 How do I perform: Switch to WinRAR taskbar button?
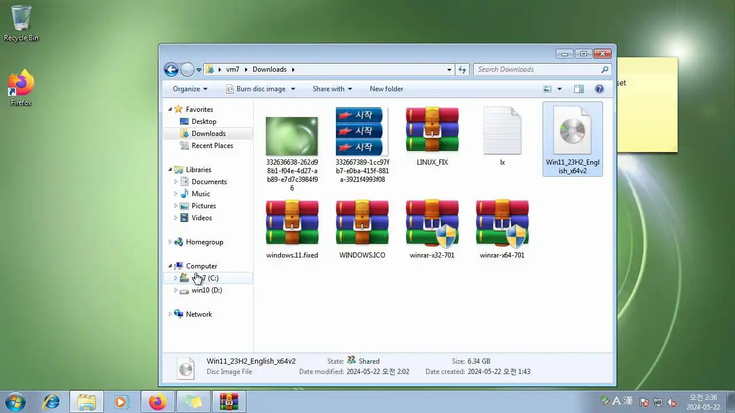click(229, 402)
